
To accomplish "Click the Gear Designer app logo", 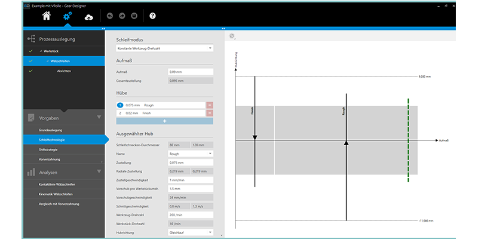I will tap(27, 6).
